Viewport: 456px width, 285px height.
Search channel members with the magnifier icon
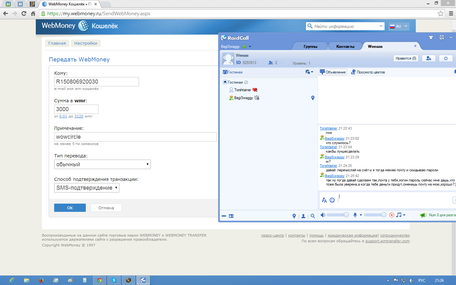(313, 216)
